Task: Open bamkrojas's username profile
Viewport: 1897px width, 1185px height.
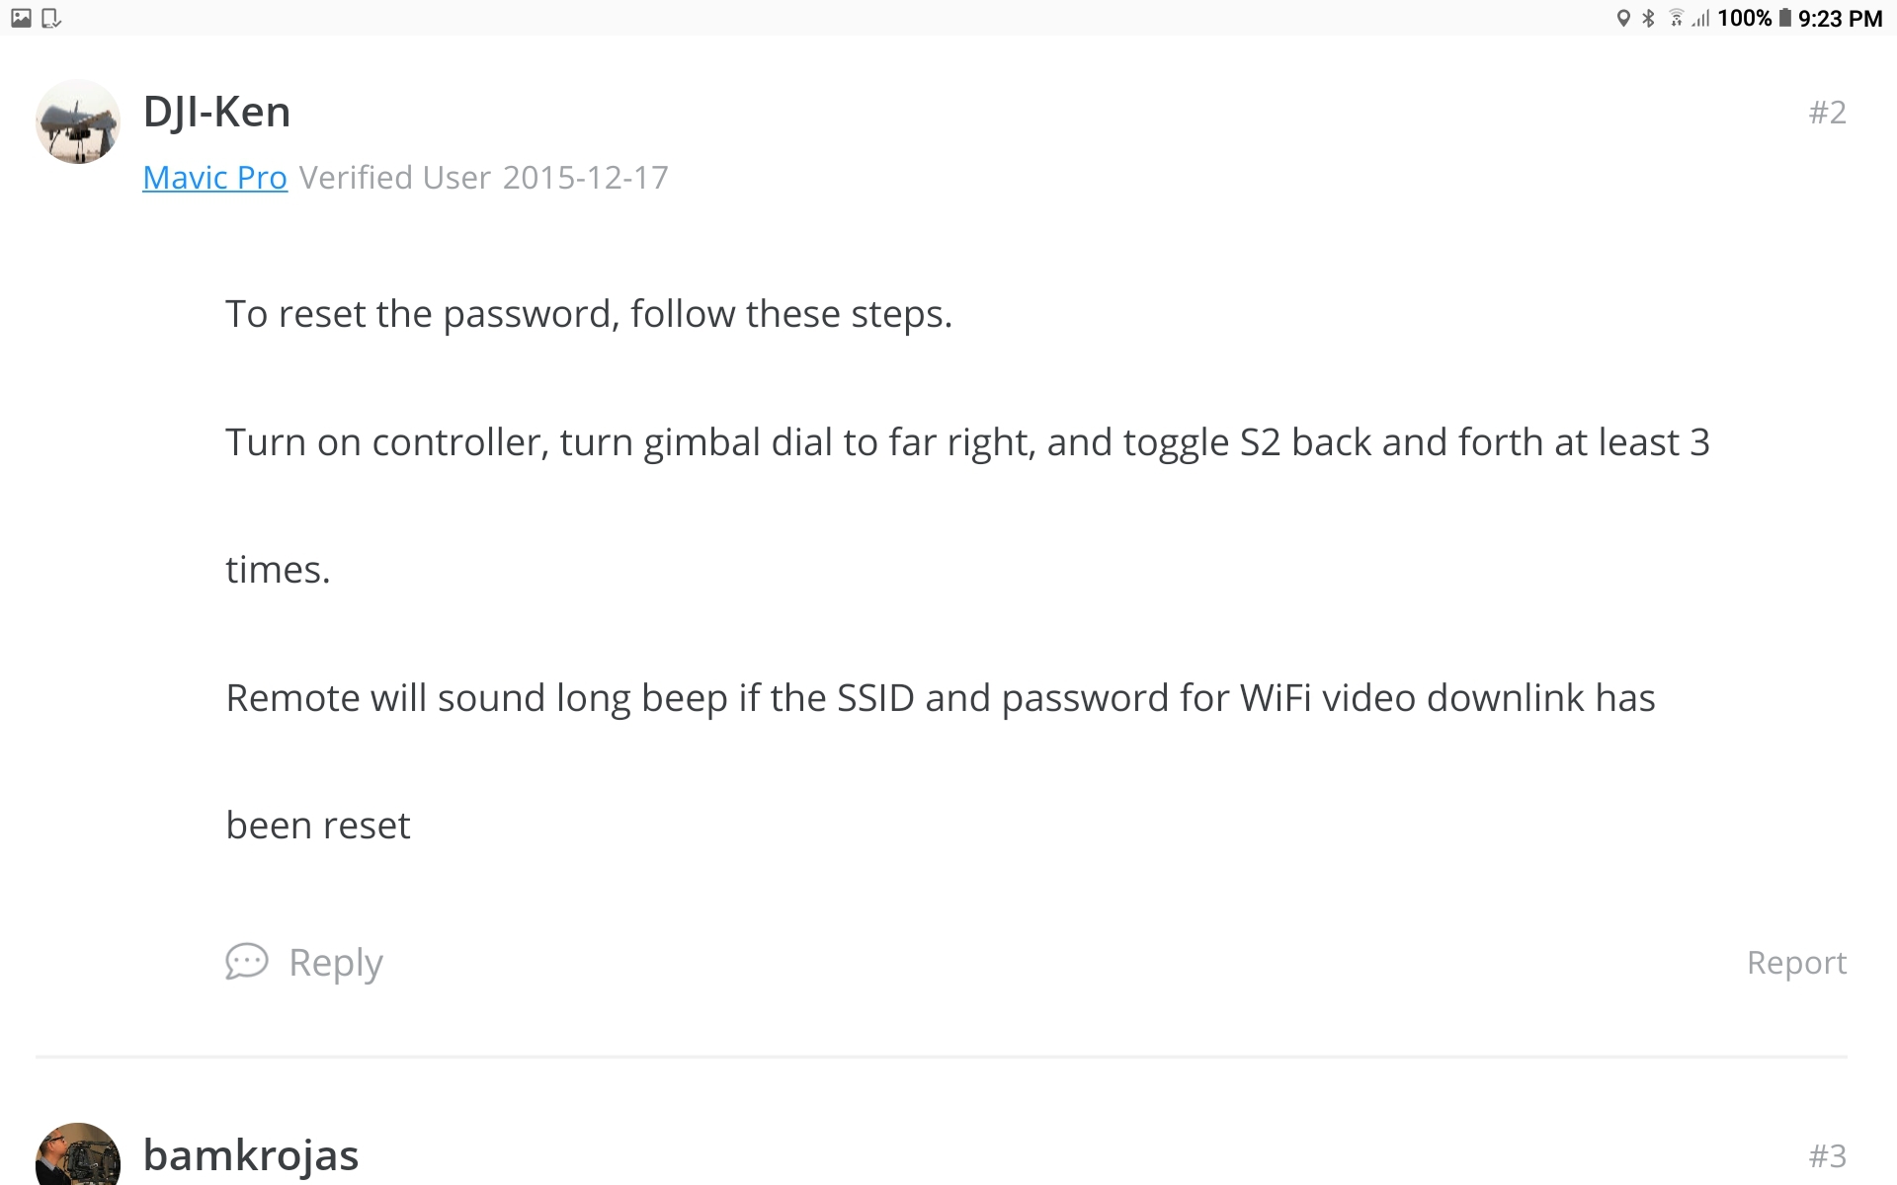Action: (251, 1155)
